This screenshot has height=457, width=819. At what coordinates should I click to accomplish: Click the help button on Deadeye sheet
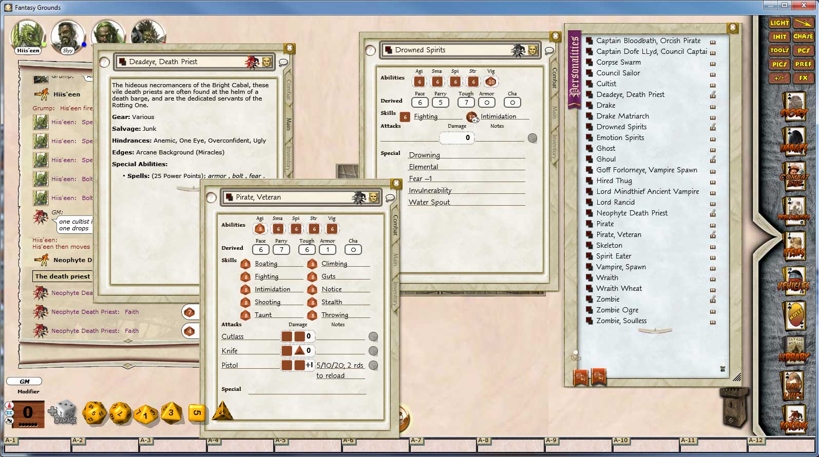[x=104, y=62]
